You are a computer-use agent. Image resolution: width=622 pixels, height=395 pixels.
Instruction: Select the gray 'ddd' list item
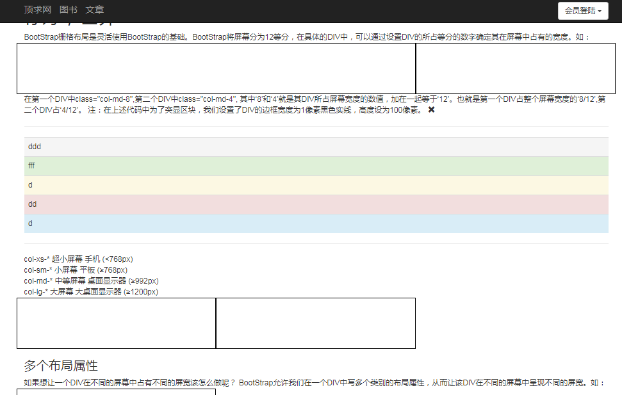tap(316, 147)
